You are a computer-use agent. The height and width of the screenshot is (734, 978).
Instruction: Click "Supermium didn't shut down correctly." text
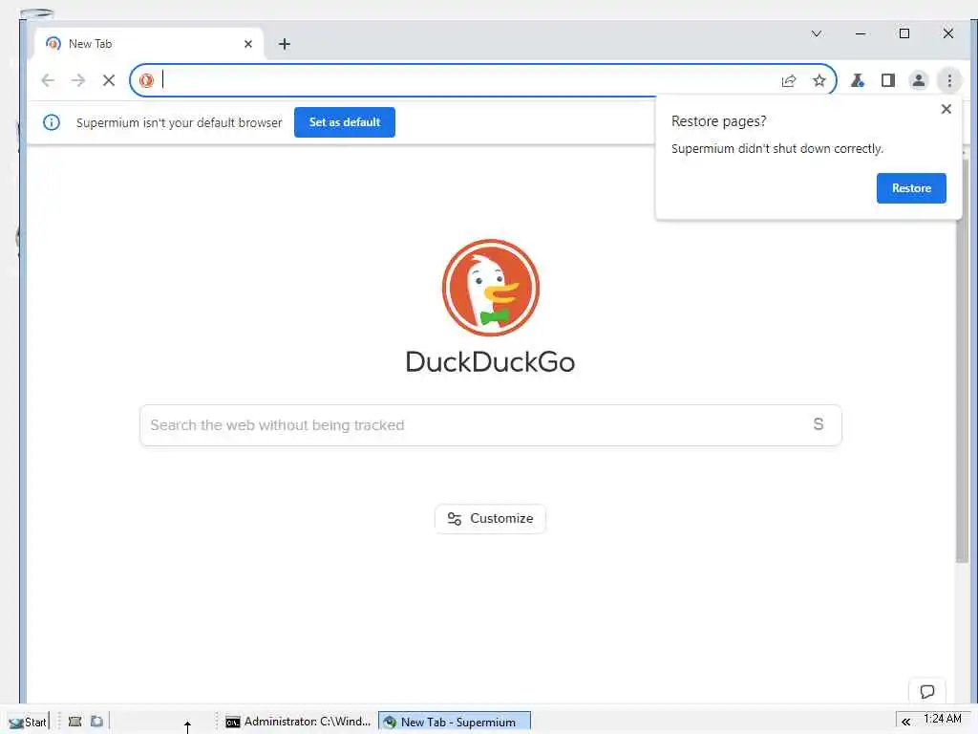pos(777,148)
